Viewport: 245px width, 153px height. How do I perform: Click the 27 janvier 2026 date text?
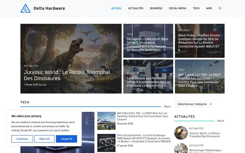pos(125,146)
